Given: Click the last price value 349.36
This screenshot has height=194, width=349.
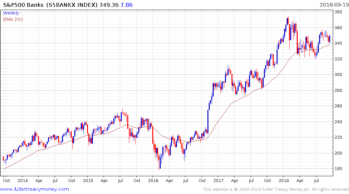Looking at the screenshot, I should pos(109,5).
